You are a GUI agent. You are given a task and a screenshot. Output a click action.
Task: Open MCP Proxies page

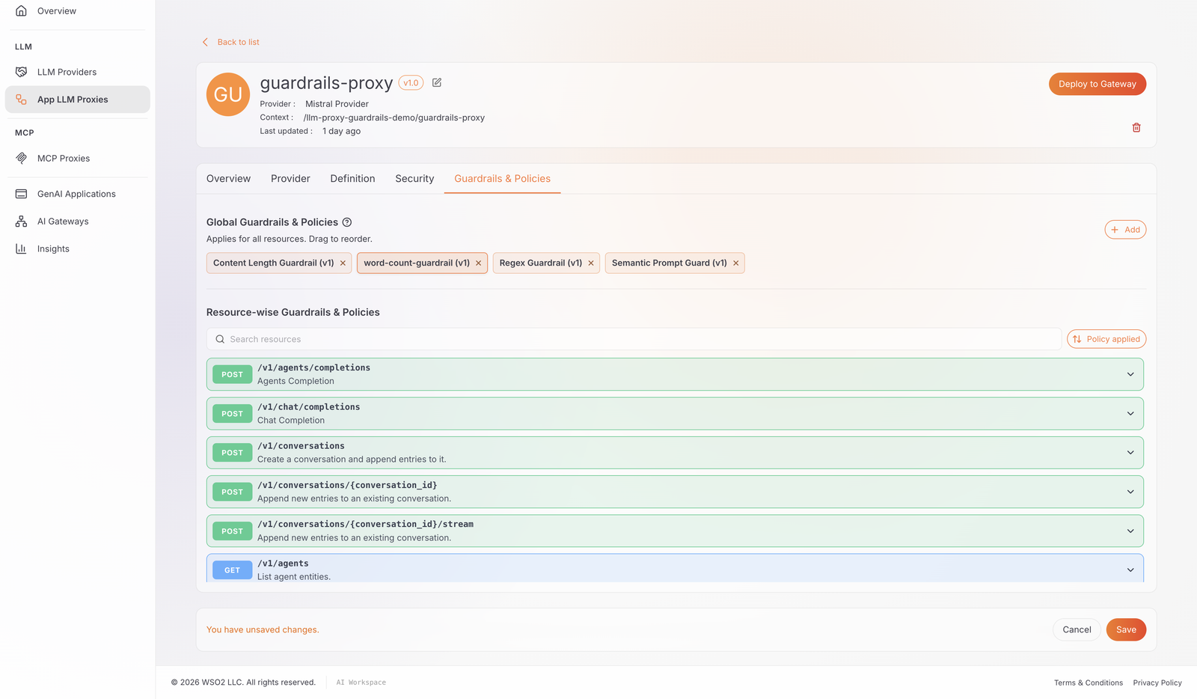tap(78, 159)
